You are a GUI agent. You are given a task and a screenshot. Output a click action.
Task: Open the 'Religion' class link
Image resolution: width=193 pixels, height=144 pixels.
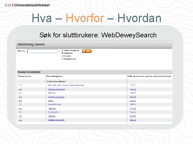(x=52, y=93)
